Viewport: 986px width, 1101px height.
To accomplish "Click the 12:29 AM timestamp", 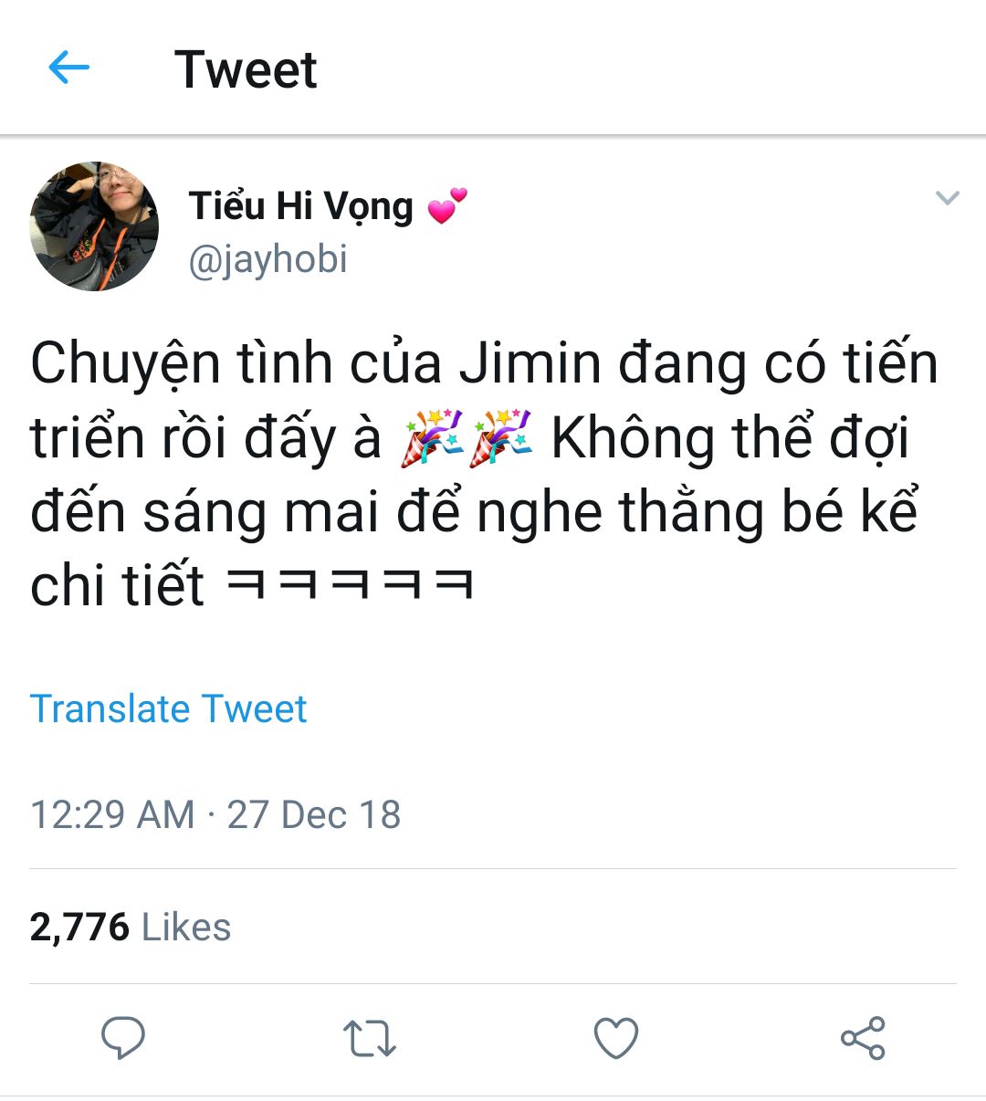I will pyautogui.click(x=112, y=814).
